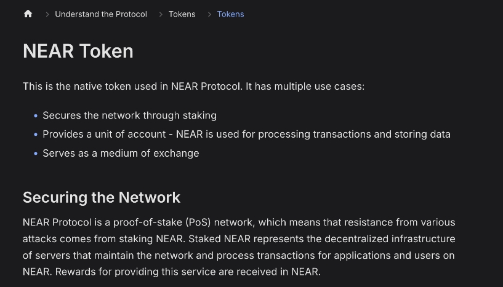This screenshot has height=287, width=503.
Task: Select the bullet about securing through staking
Action: click(130, 116)
